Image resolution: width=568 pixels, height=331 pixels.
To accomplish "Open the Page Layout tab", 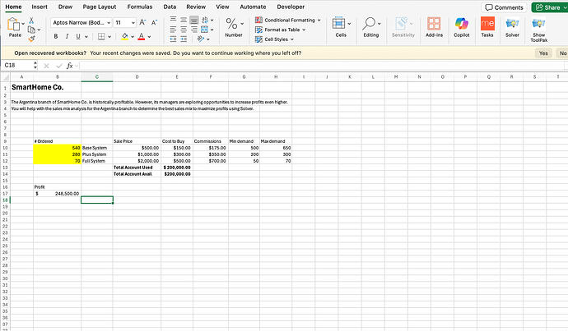I will pyautogui.click(x=100, y=7).
